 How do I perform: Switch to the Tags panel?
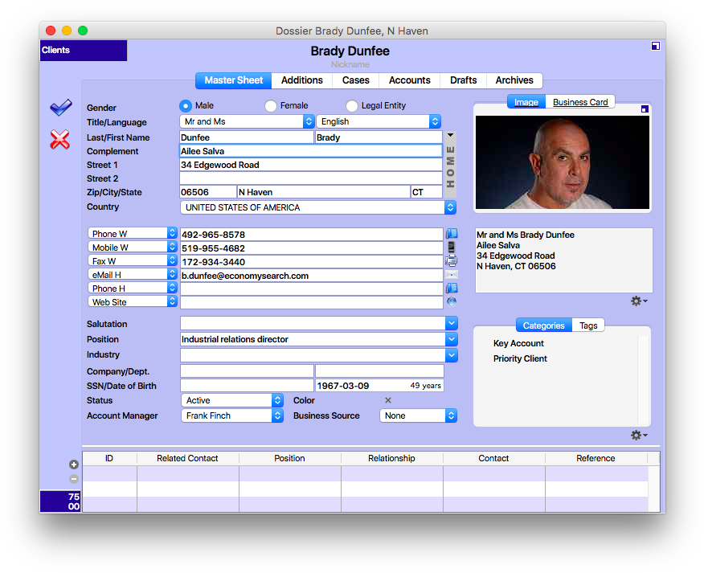click(588, 325)
